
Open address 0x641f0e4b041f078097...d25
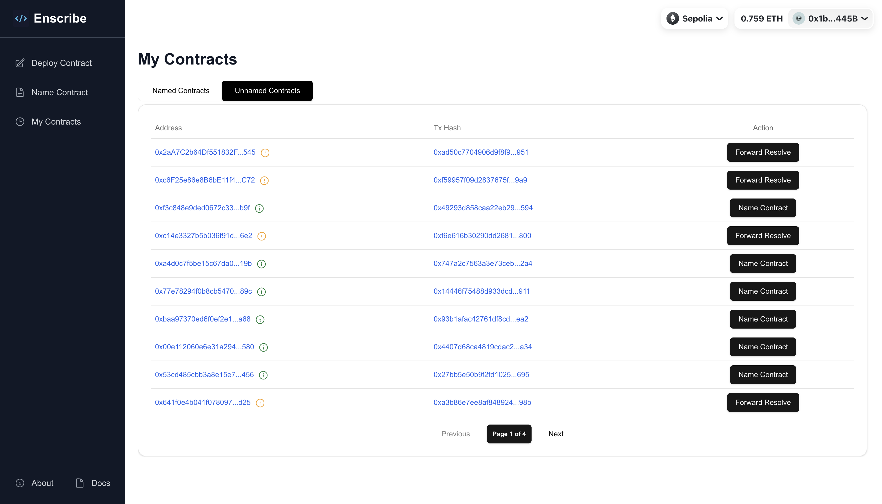pyautogui.click(x=203, y=402)
